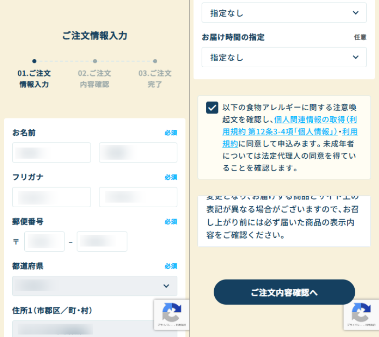
Task: Click the second postal code box after the dash
Action: 102,241
